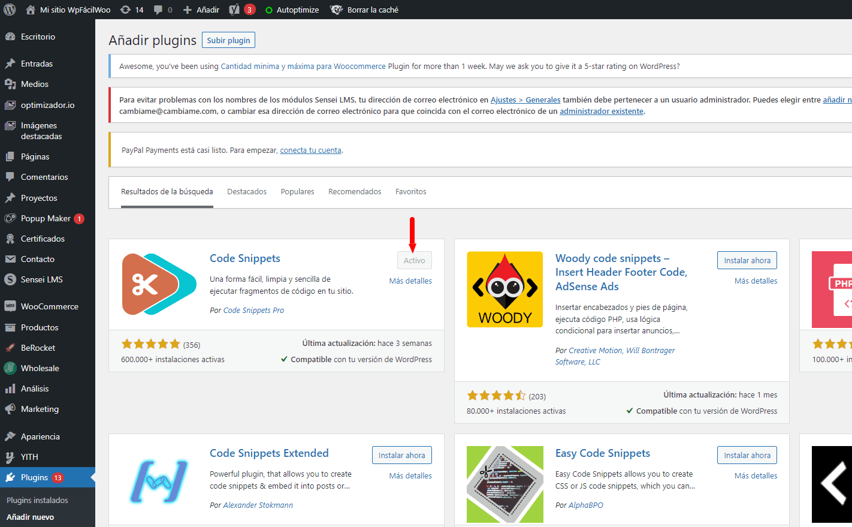Open BeRocket rocket icon
The height and width of the screenshot is (527, 852).
point(10,348)
